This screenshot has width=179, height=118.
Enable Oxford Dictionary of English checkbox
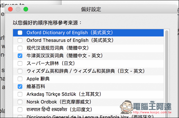[x=20, y=33]
